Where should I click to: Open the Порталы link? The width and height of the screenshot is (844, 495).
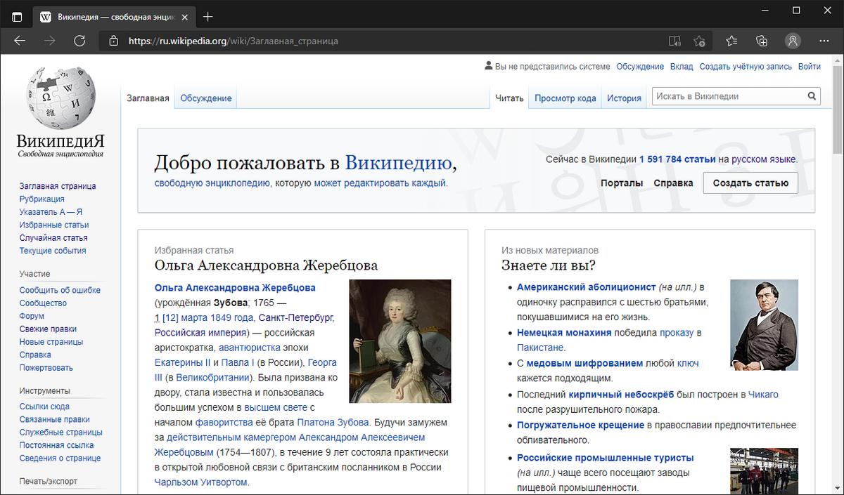click(622, 183)
